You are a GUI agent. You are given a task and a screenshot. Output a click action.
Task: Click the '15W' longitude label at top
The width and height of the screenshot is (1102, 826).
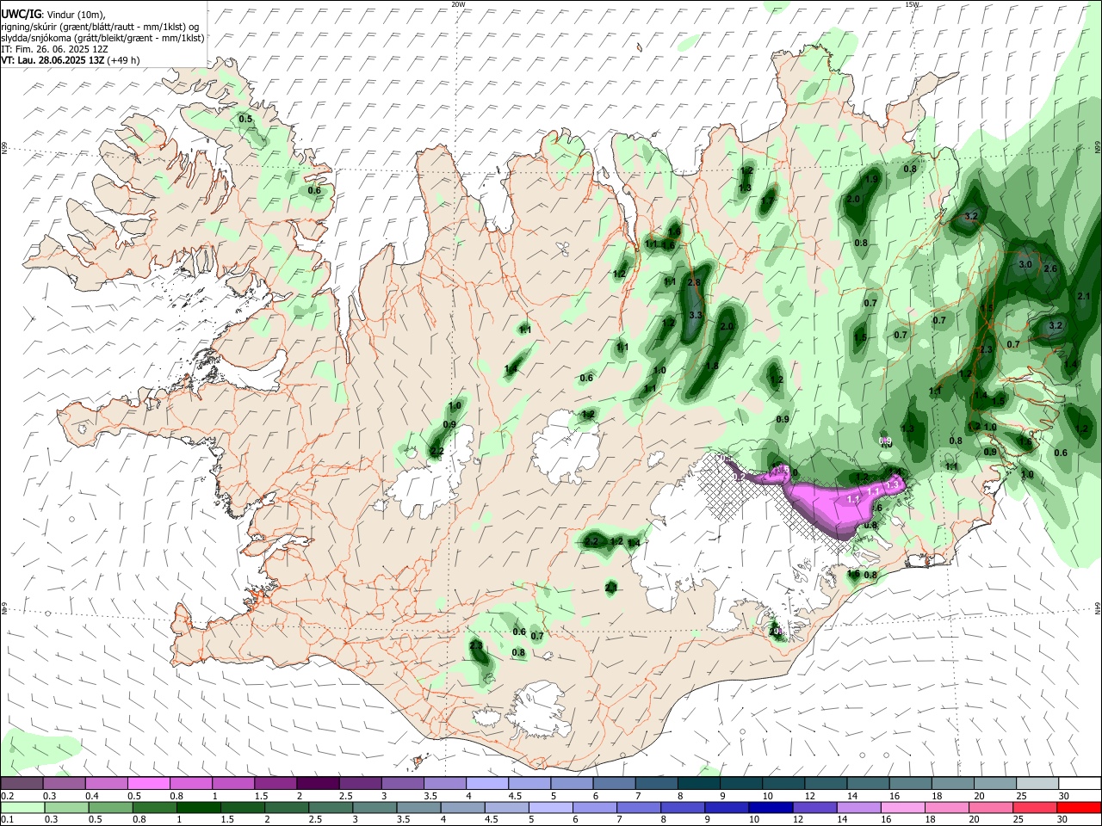point(912,4)
